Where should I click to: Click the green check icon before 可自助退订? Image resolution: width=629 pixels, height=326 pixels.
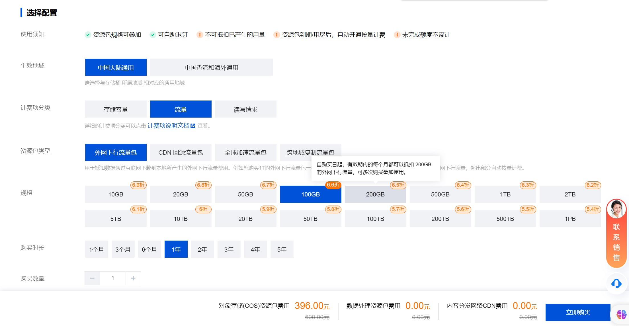point(153,35)
